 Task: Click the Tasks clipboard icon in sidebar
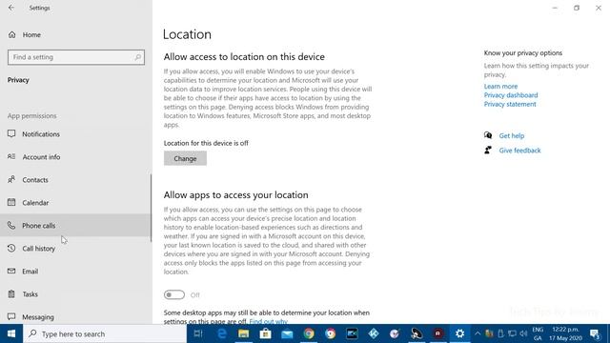coord(11,294)
